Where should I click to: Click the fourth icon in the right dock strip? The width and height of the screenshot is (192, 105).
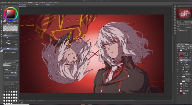pos(175,15)
